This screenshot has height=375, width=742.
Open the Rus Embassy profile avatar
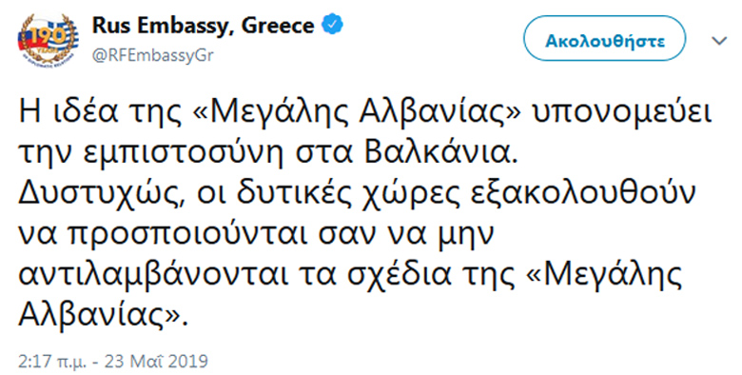click(x=48, y=39)
